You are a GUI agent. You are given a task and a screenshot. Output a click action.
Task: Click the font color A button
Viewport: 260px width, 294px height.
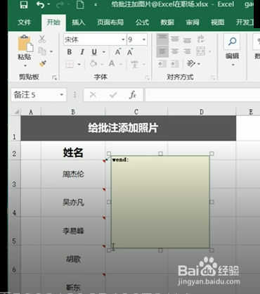pyautogui.click(x=112, y=63)
